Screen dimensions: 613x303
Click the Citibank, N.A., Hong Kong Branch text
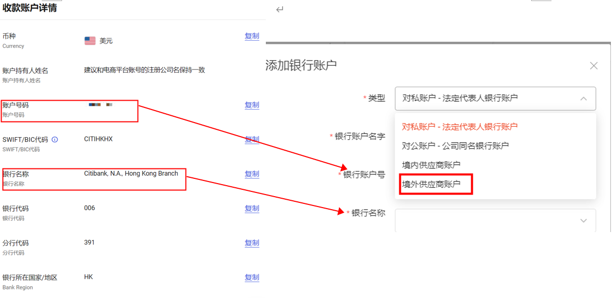[131, 174]
